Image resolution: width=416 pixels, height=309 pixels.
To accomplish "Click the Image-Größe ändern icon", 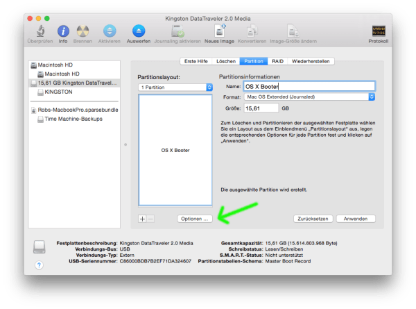I will (293, 31).
